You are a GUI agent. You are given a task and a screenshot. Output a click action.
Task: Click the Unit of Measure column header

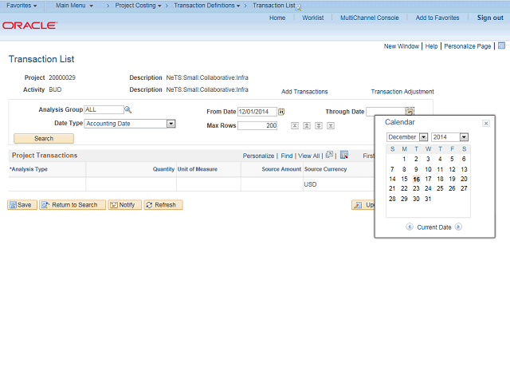(x=198, y=169)
